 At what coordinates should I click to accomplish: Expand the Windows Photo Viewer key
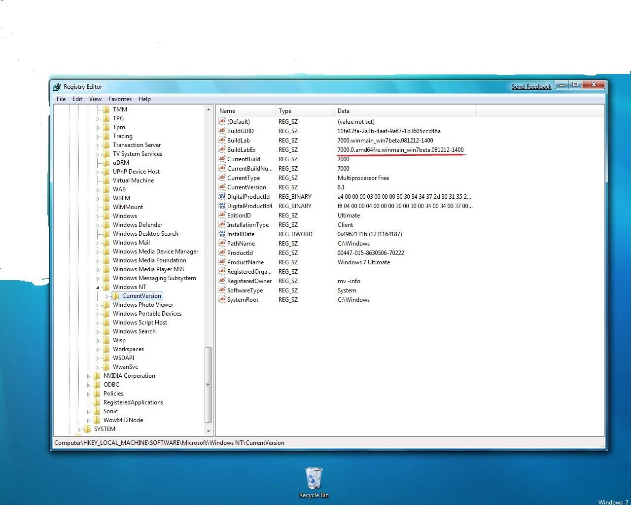pyautogui.click(x=98, y=305)
